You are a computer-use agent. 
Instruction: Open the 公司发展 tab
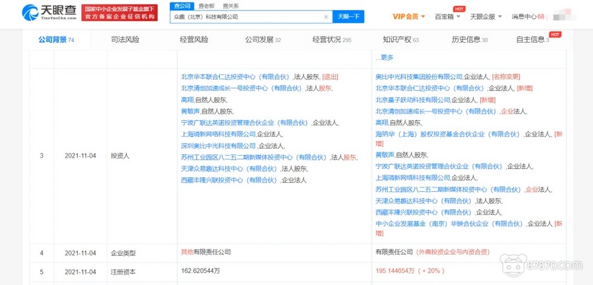(x=263, y=40)
